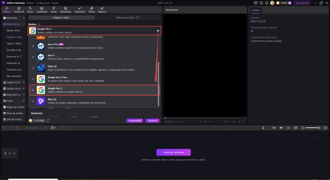Select the Wan 2.2 model radio button
Viewport: 330px width, 180px height.
point(33,101)
